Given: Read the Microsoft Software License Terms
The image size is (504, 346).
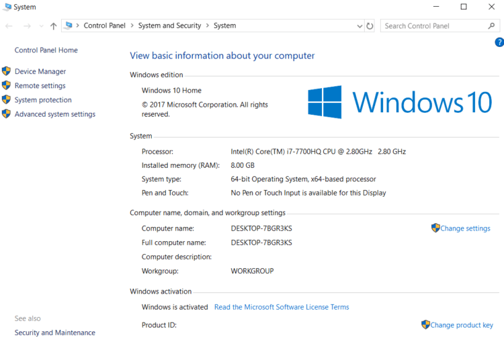Looking at the screenshot, I should [x=282, y=307].
